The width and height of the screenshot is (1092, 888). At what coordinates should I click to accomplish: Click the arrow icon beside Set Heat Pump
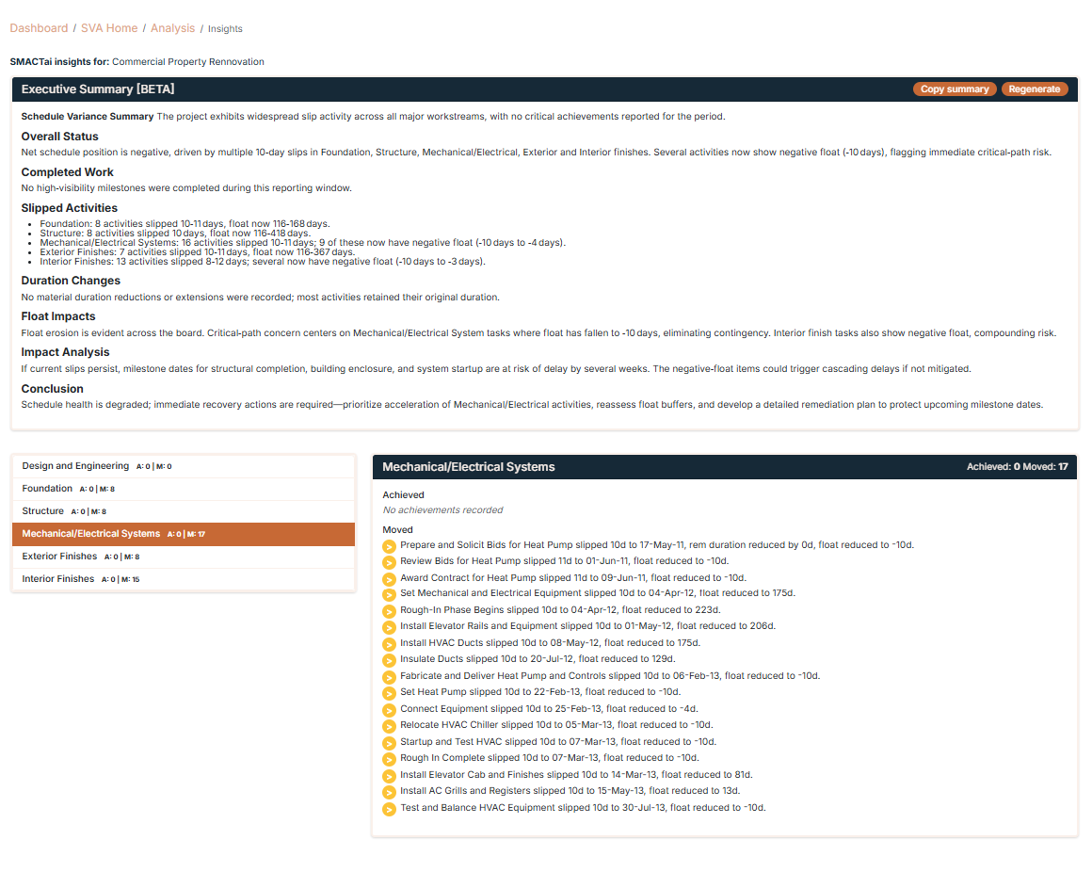pyautogui.click(x=389, y=692)
